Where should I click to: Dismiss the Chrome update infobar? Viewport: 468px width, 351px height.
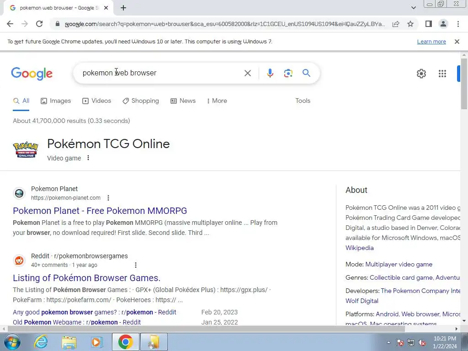(457, 42)
